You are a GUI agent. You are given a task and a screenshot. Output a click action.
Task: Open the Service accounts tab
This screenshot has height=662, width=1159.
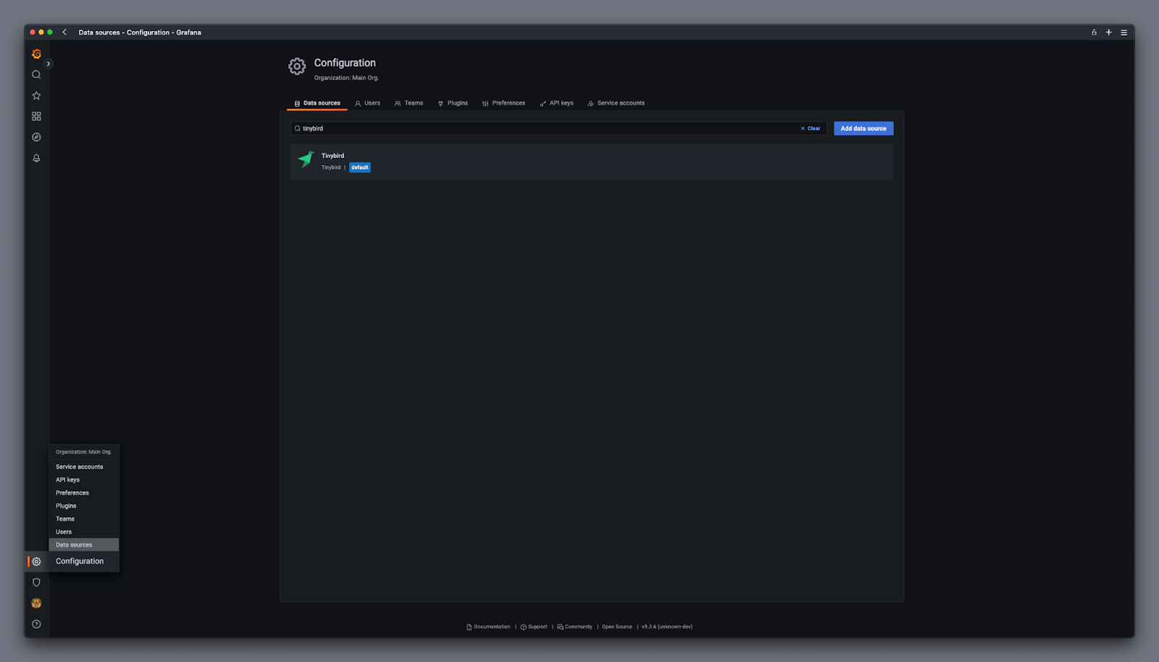coord(616,103)
